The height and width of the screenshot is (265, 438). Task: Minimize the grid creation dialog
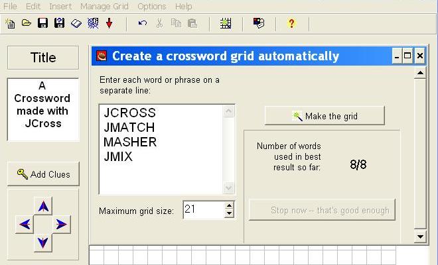pyautogui.click(x=397, y=56)
